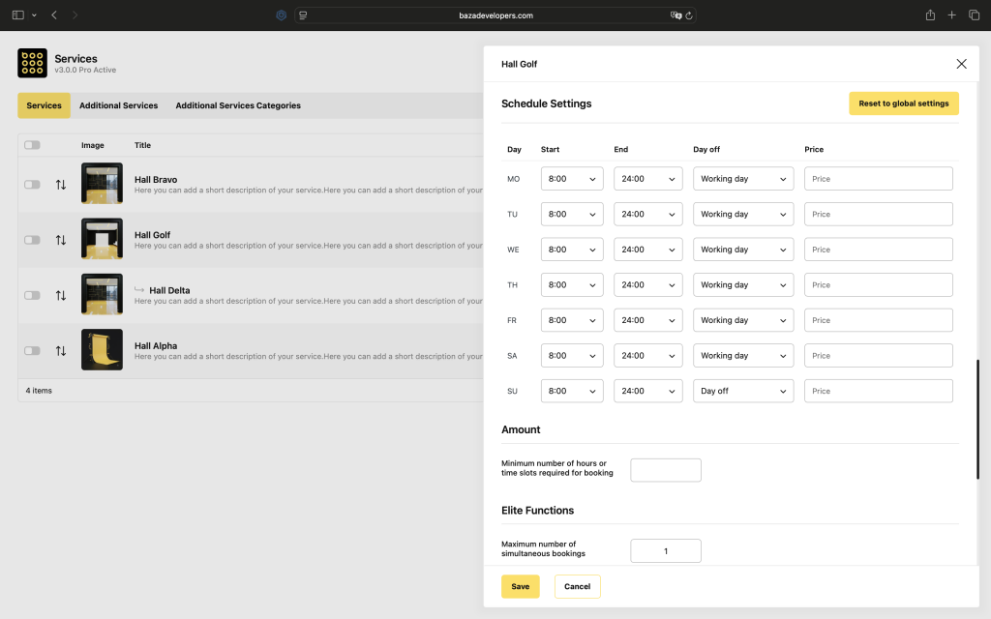This screenshot has height=619, width=991.
Task: Toggle the Hall Alpha switch
Action: (x=32, y=351)
